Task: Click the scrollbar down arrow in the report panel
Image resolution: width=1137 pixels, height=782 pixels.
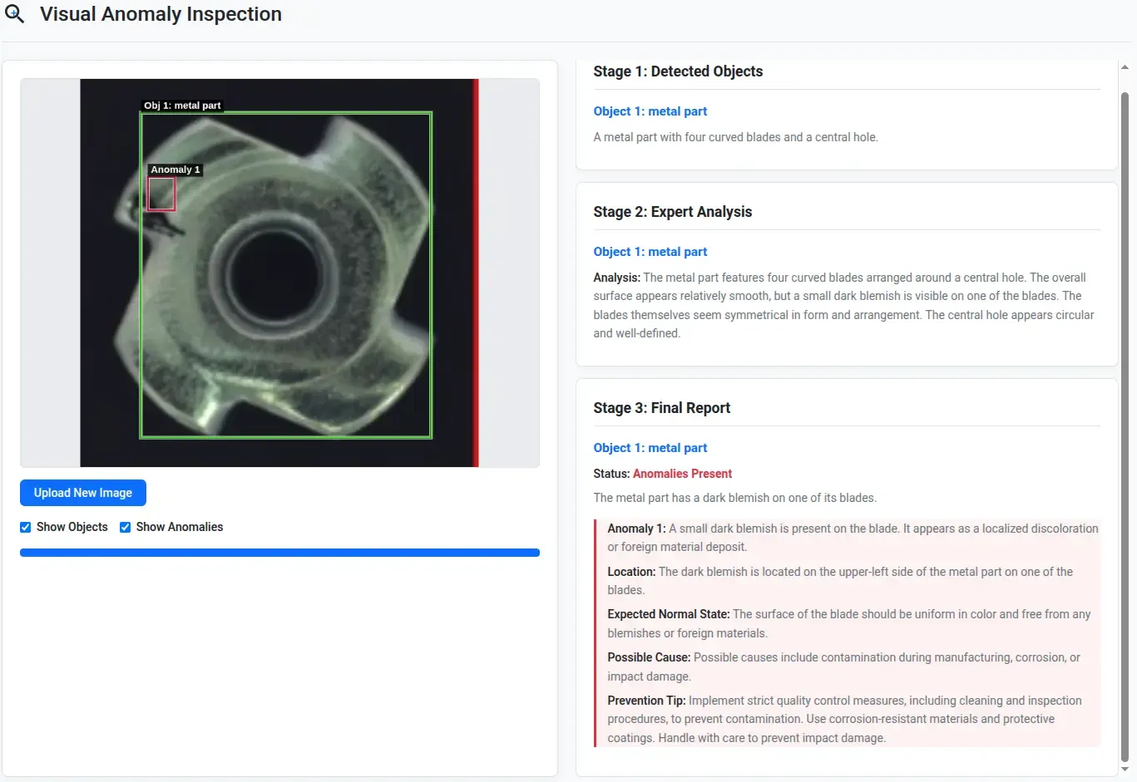Action: (x=1125, y=769)
